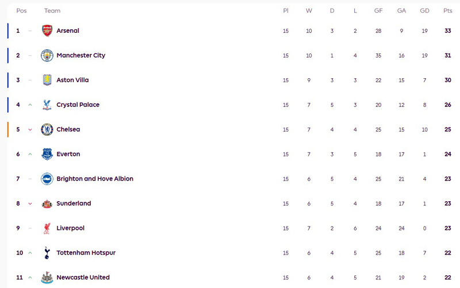Click the GD column header
Screen dimensions: 460x288
pos(424,11)
